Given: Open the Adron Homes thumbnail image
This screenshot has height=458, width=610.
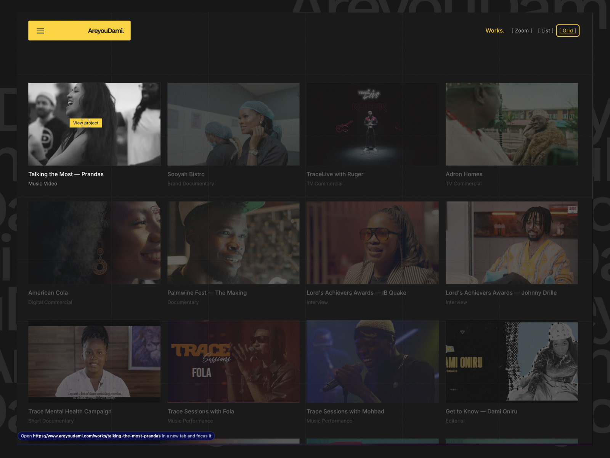Looking at the screenshot, I should click(x=512, y=124).
